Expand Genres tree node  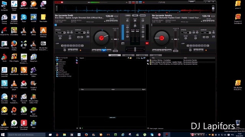click(56, 66)
